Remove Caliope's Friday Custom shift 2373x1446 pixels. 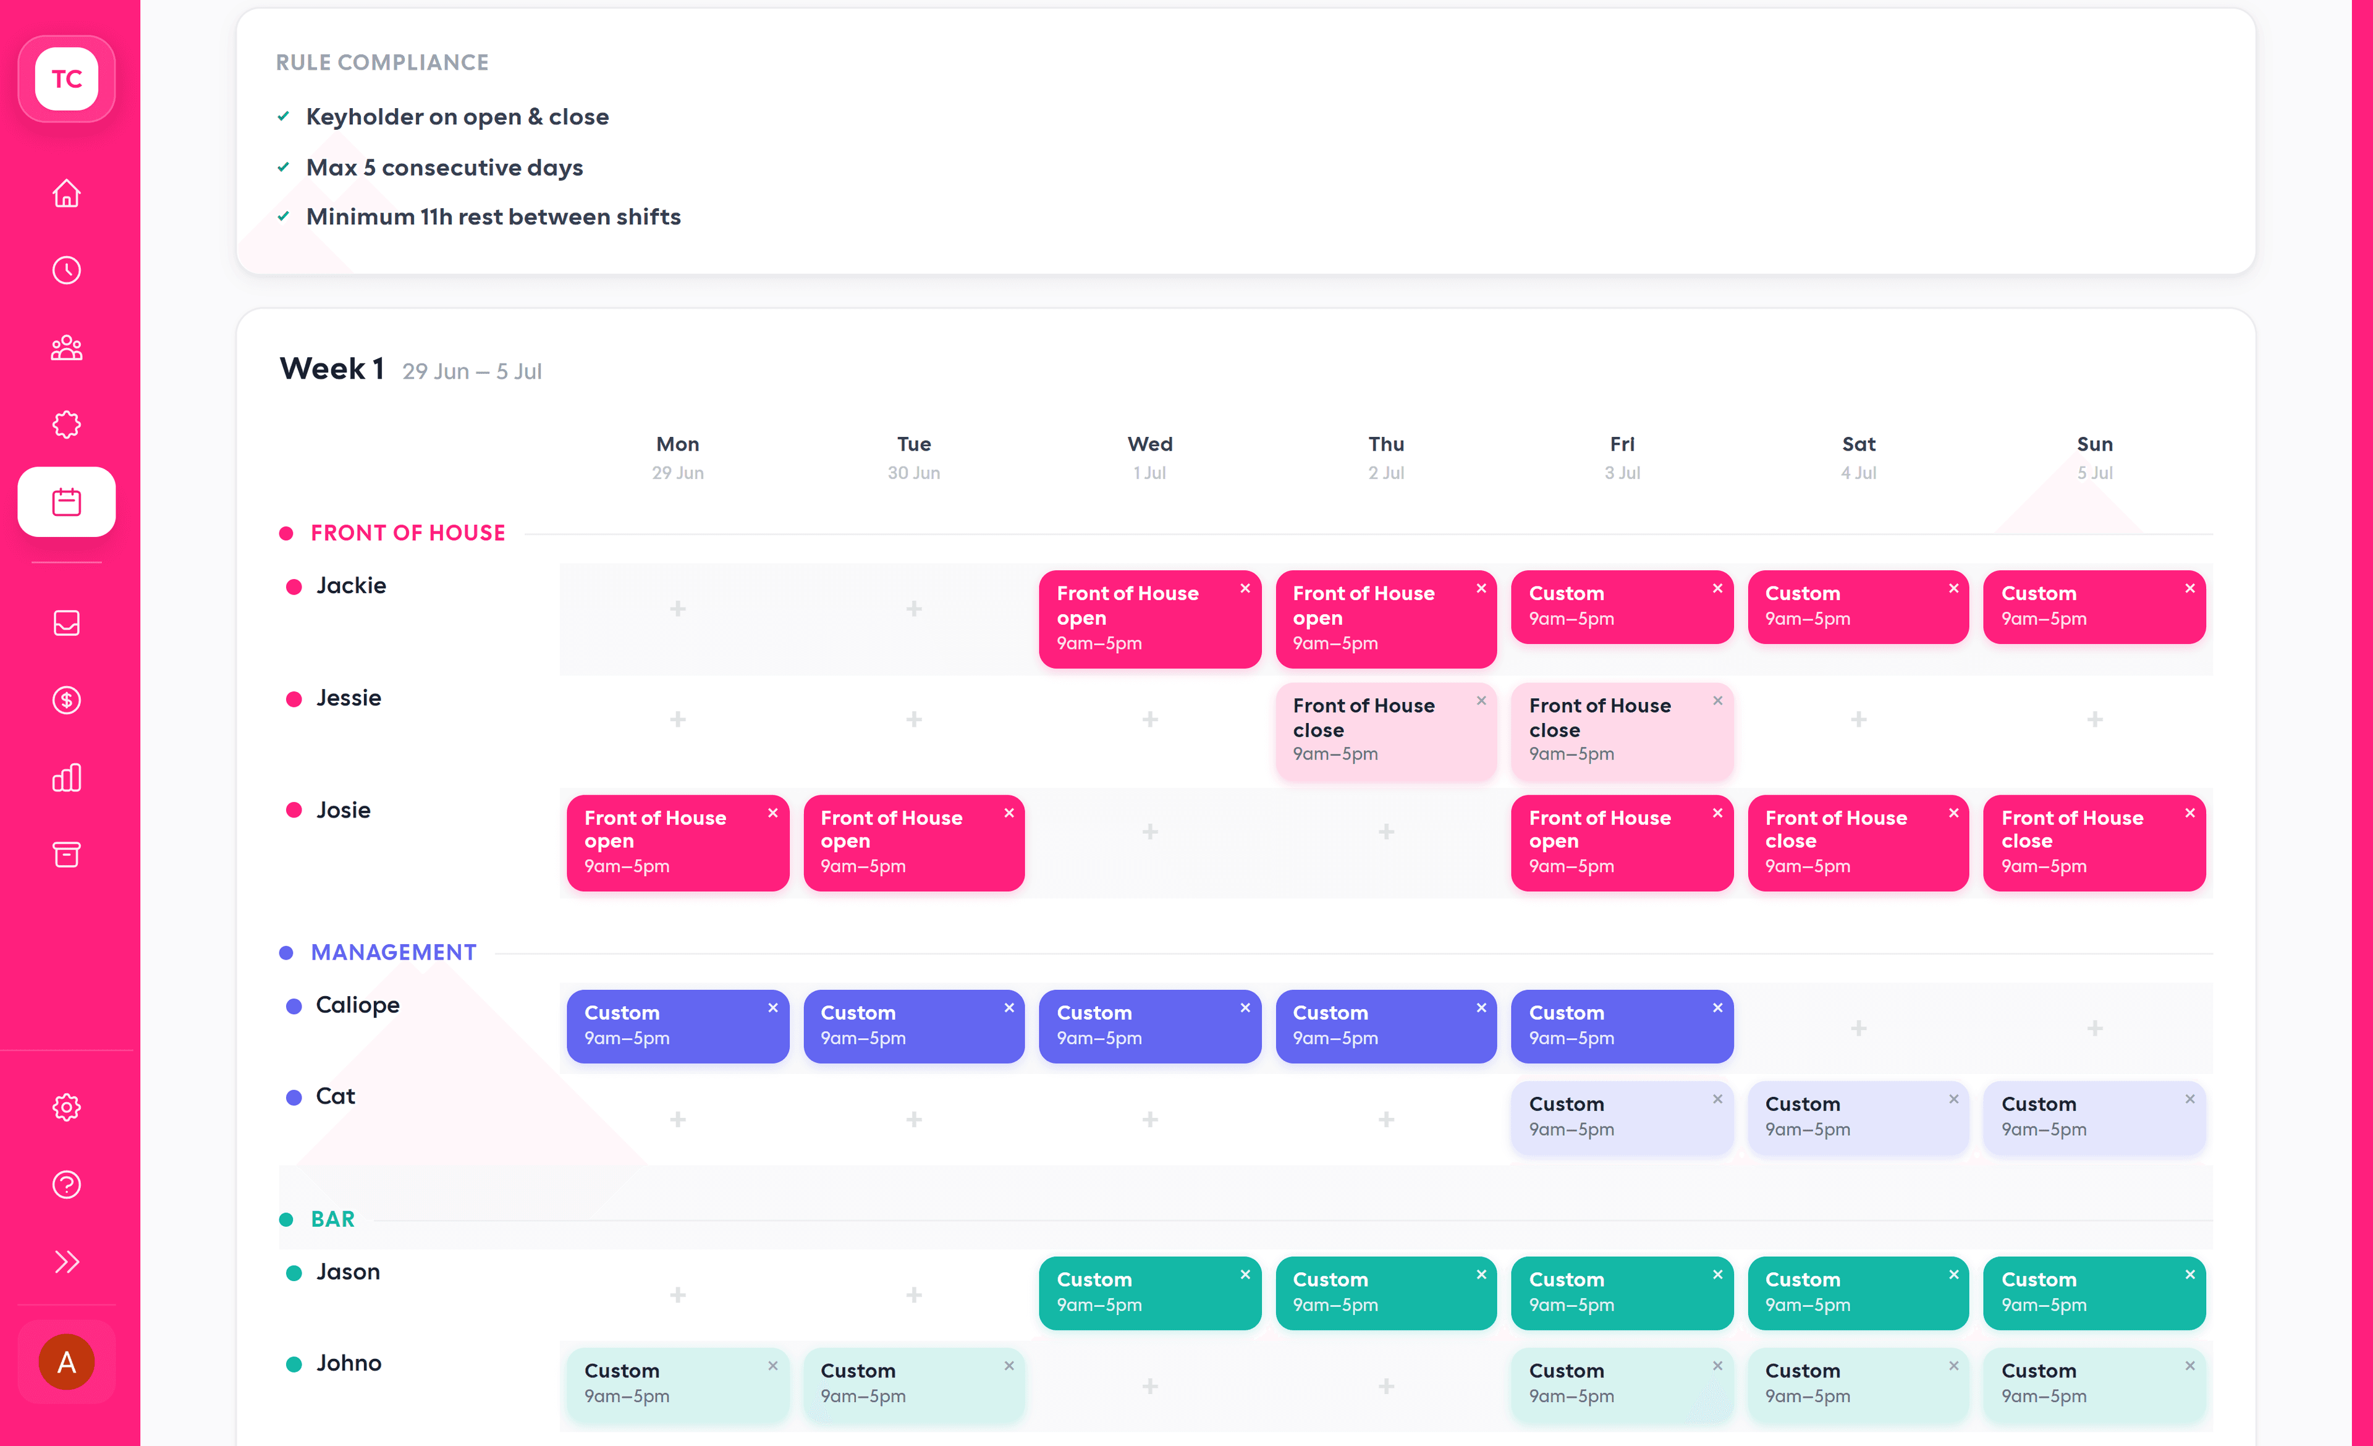(1717, 1008)
